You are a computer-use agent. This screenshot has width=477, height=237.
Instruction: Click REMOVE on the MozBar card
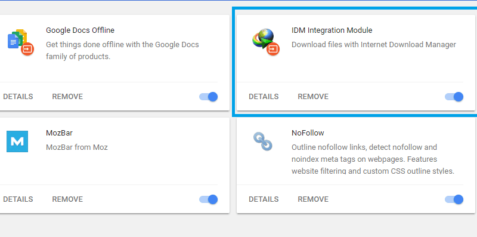coord(67,199)
